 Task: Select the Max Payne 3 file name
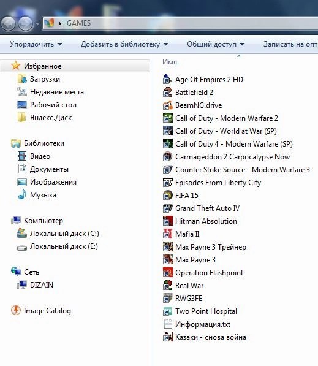(x=195, y=260)
